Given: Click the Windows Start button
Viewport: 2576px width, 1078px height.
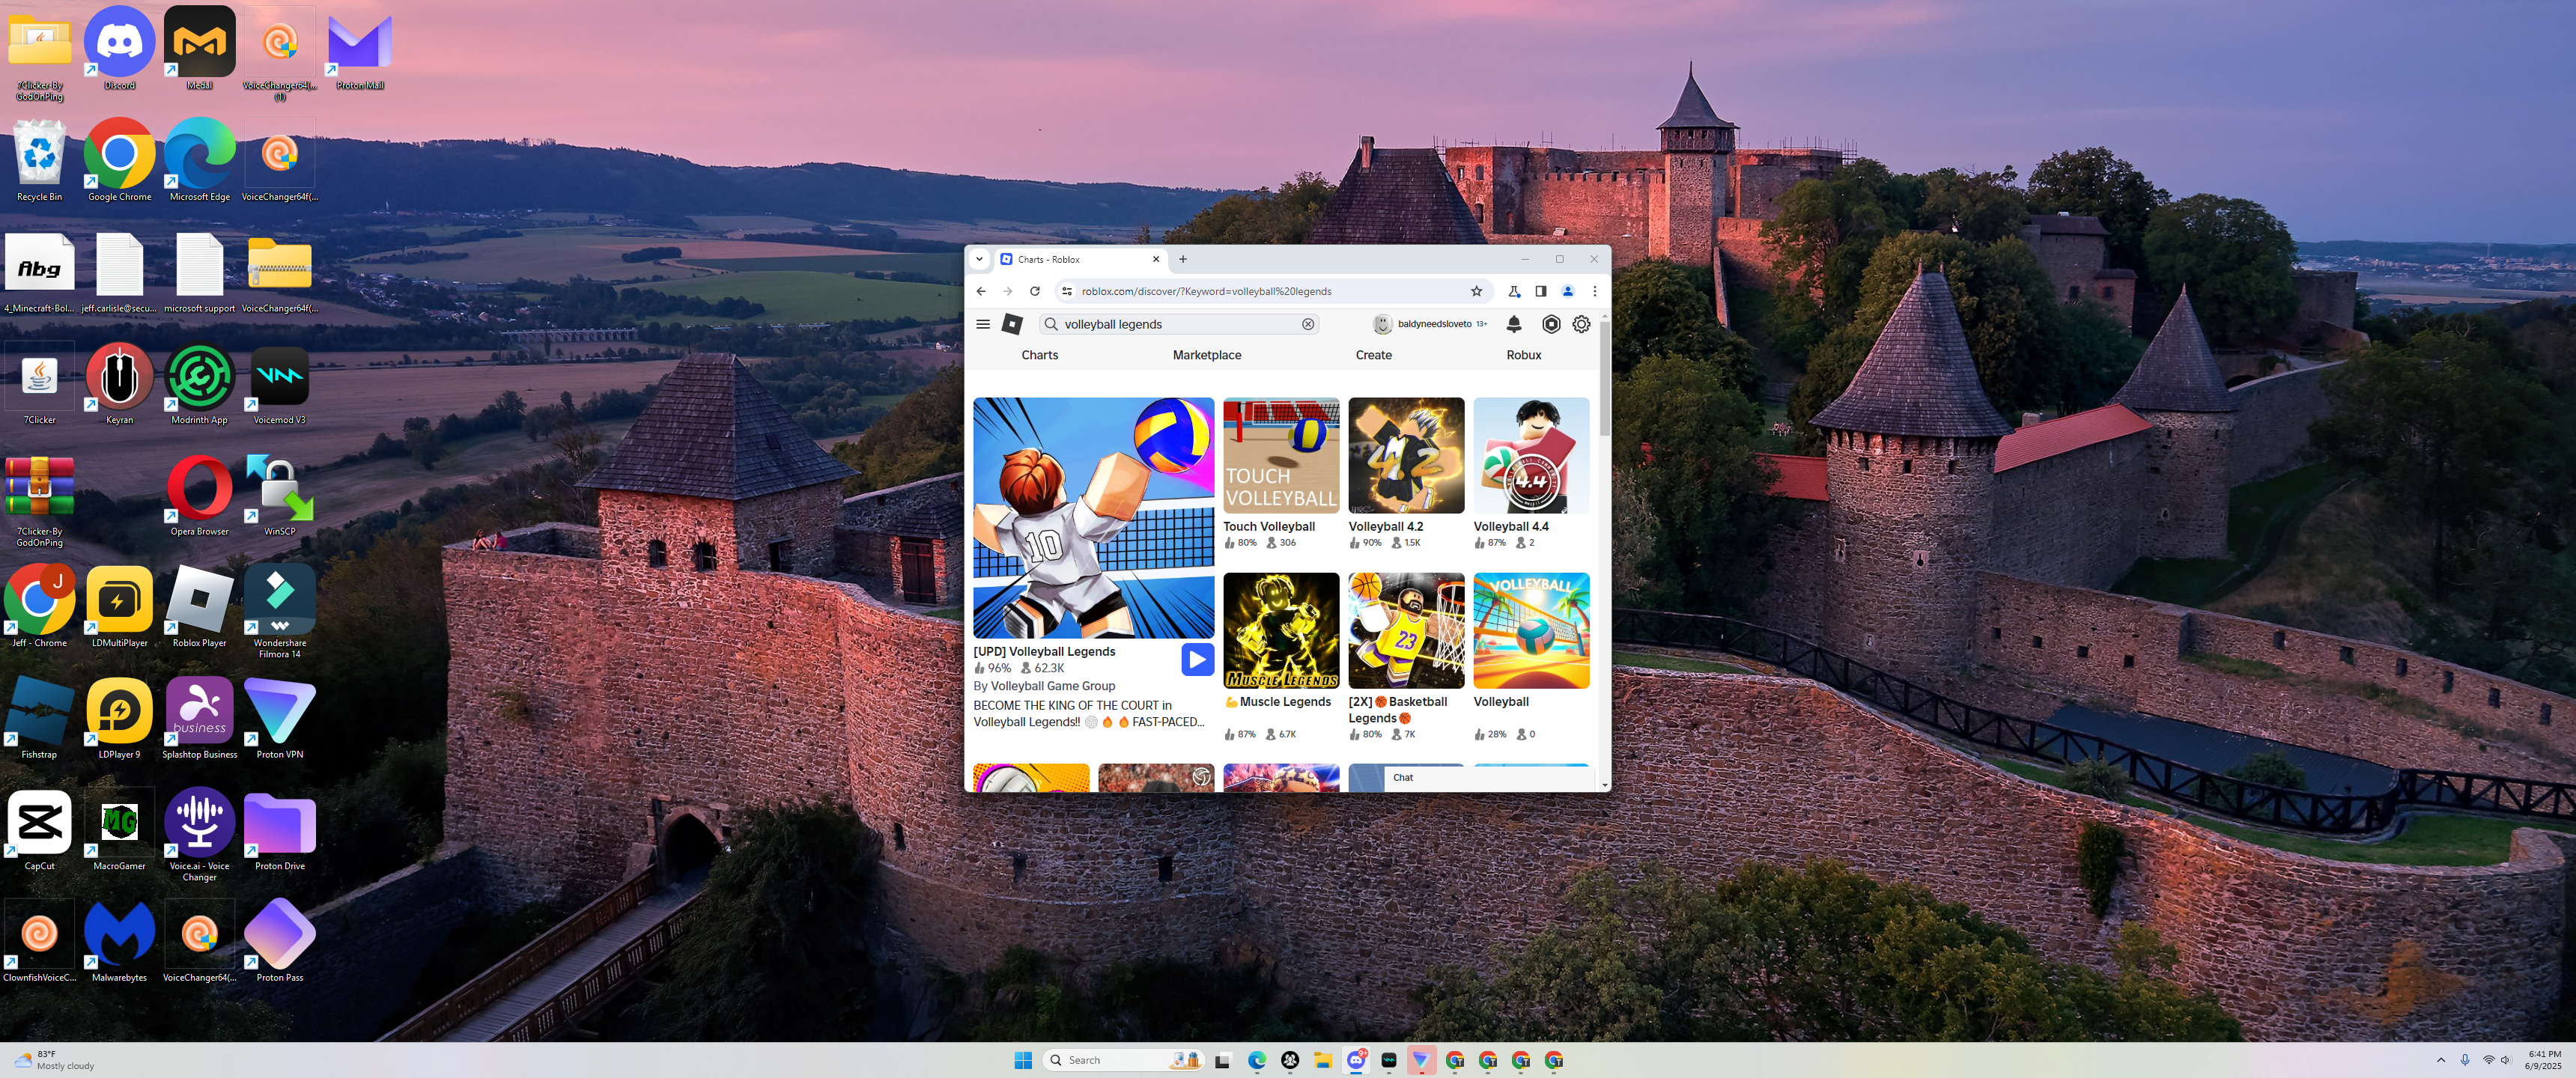Looking at the screenshot, I should pyautogui.click(x=1022, y=1060).
